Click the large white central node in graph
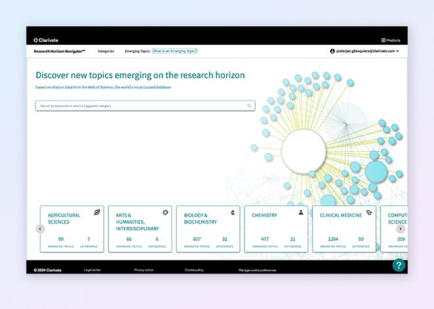The image size is (434, 309). (304, 151)
